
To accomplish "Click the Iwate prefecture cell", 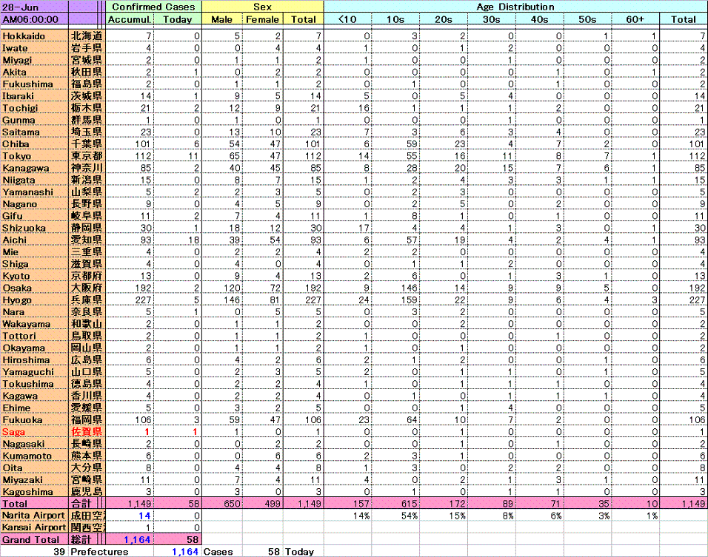I will pyautogui.click(x=34, y=48).
